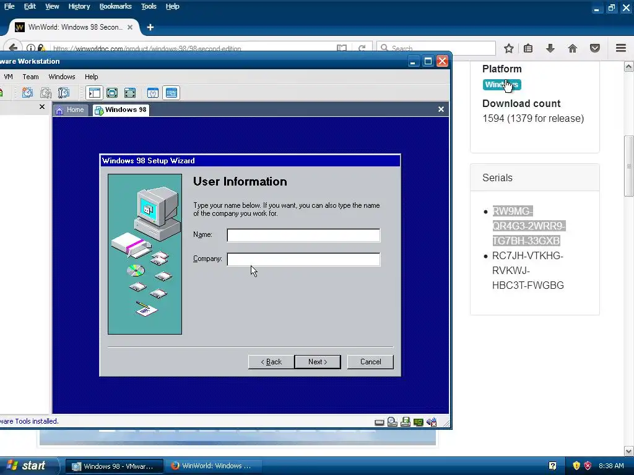Click the network adapter status icon
The width and height of the screenshot is (634, 475).
pos(418,422)
